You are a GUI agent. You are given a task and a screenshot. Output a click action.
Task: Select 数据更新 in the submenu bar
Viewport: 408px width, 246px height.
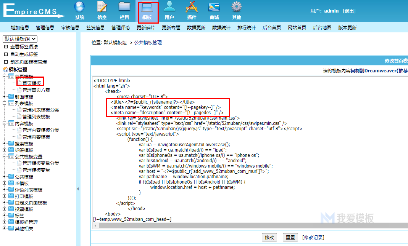(x=196, y=27)
